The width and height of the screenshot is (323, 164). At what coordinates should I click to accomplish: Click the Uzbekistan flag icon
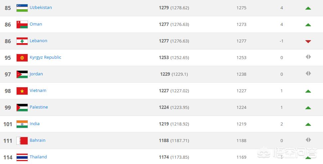coord(22,8)
